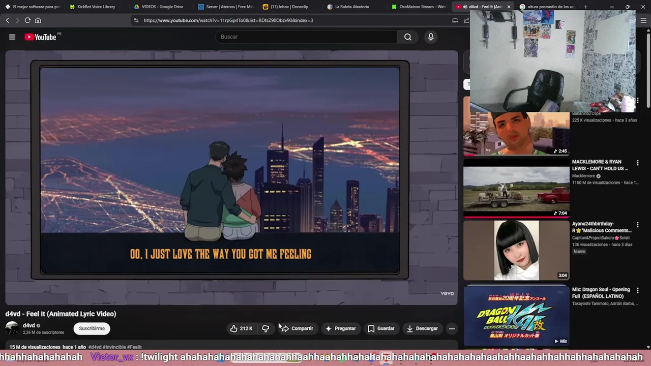This screenshot has height=366, width=651.
Task: Close the d4vd - Feel It tab
Action: click(x=509, y=7)
